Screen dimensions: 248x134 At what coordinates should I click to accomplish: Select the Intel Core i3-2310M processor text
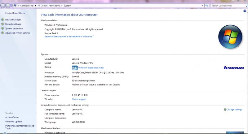[x=98, y=73]
